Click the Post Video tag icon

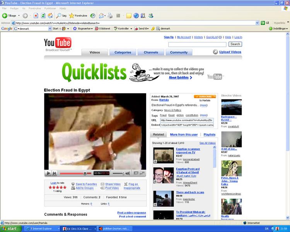pos(102,188)
